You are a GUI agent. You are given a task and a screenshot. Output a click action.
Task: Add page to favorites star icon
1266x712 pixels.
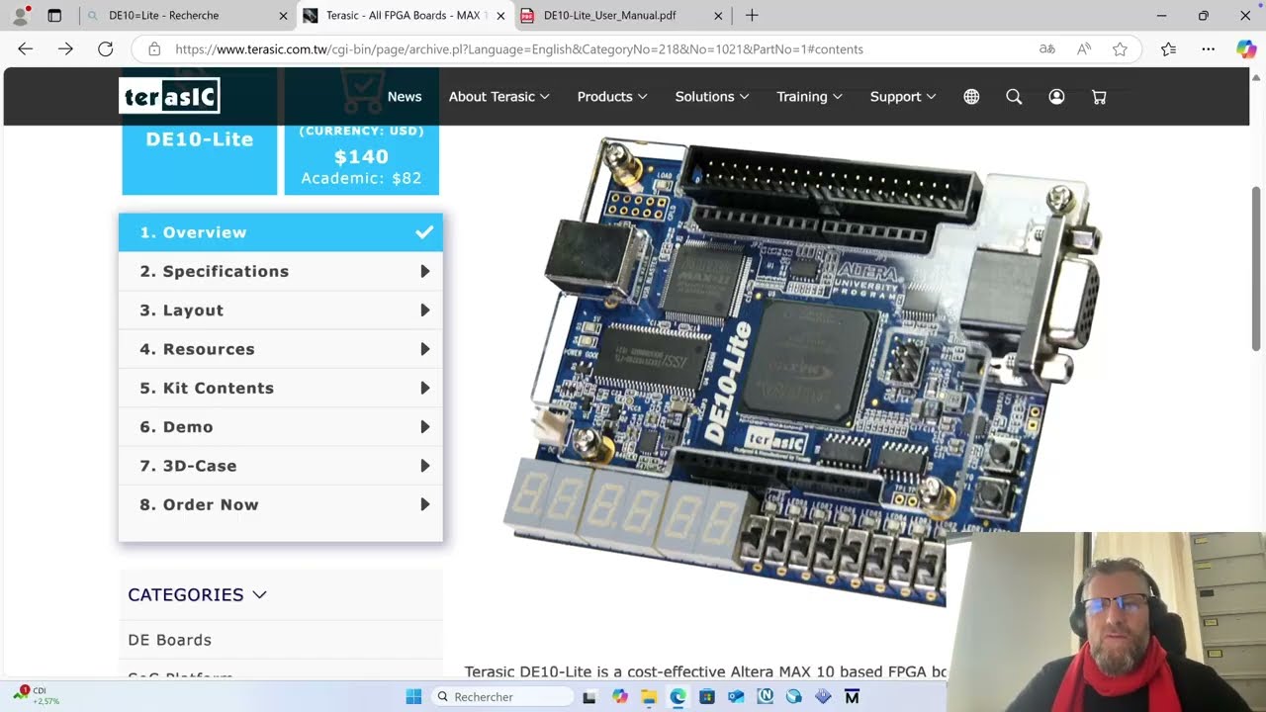[1120, 48]
